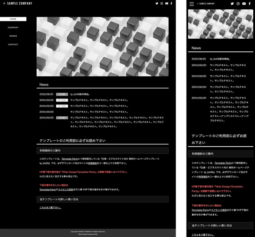Click Twitter icon in mobile header
Screen dimensions: 255x237
click(x=232, y=3)
